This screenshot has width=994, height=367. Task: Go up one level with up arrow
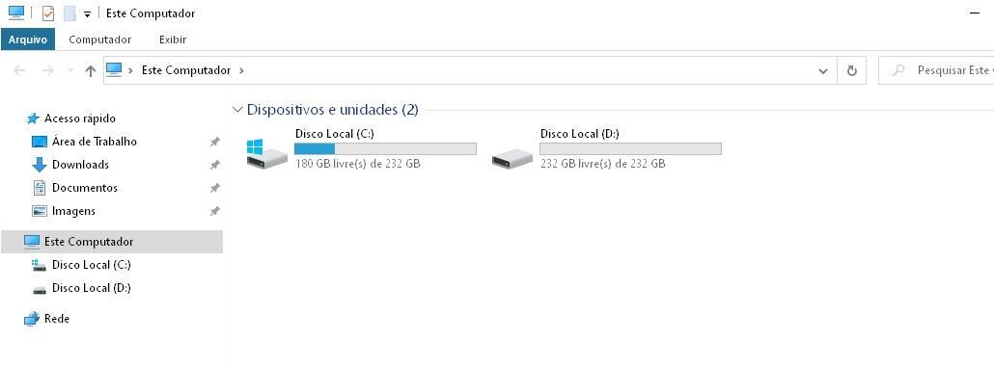(91, 71)
